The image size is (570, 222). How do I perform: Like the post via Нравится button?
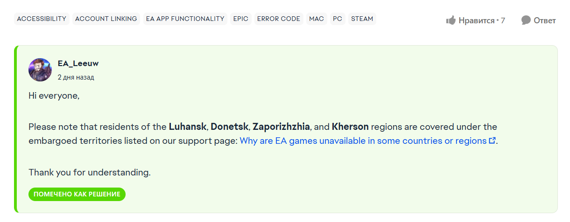click(476, 20)
